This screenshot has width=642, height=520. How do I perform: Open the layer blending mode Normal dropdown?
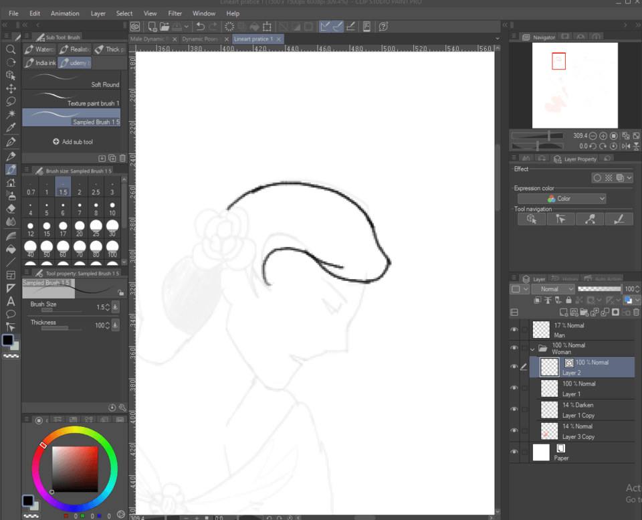click(553, 289)
